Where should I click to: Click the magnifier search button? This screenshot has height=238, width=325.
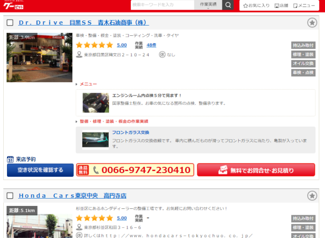pyautogui.click(x=228, y=5)
